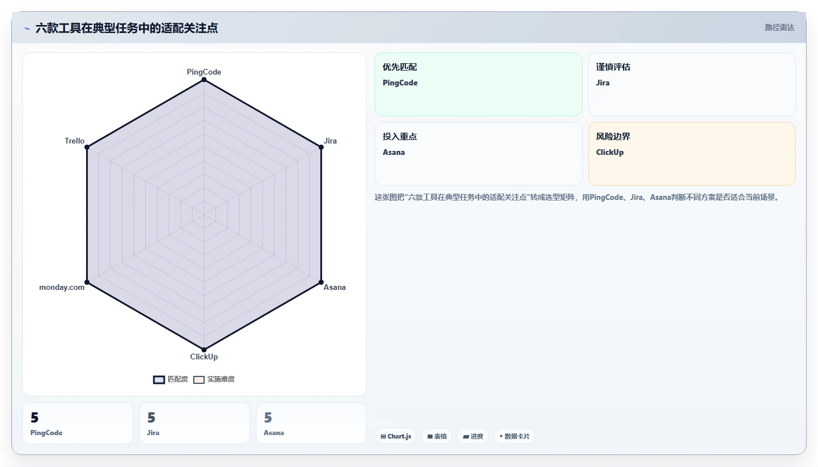The width and height of the screenshot is (818, 467).
Task: Toggle the 实施难度 legend swatch
Action: coord(199,380)
